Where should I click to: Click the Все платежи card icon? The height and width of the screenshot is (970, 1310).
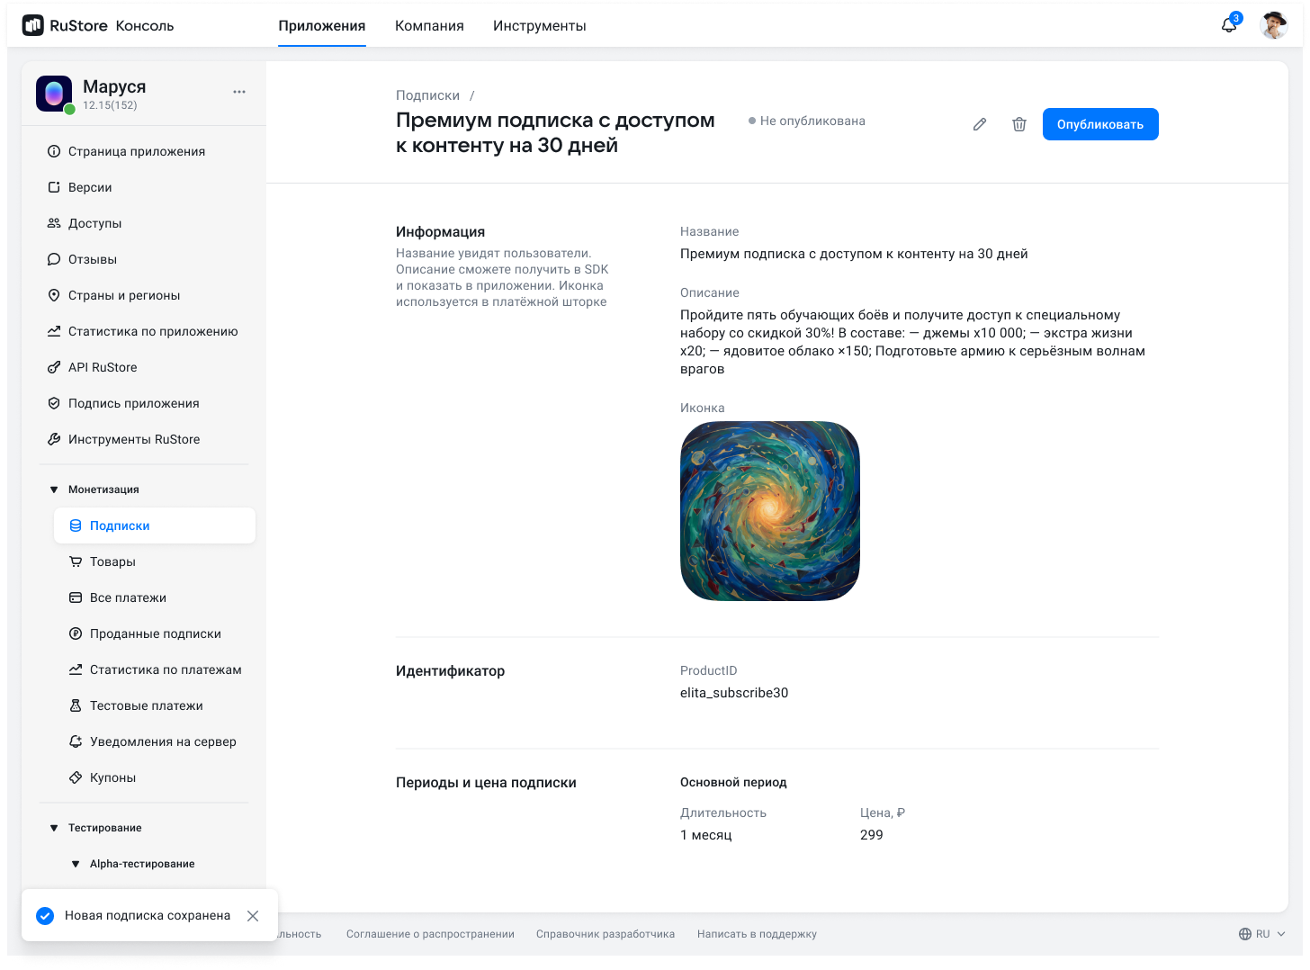tap(76, 597)
